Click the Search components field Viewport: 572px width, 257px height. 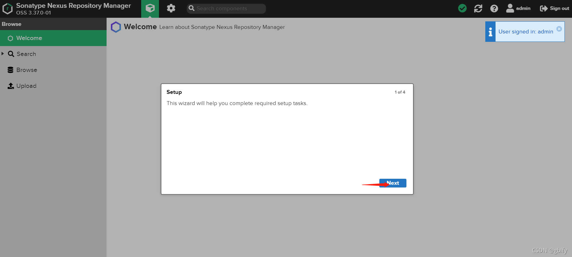tap(226, 8)
